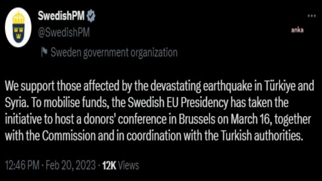
Task: Click the word Commission in the tweet
Action: (x=69, y=136)
